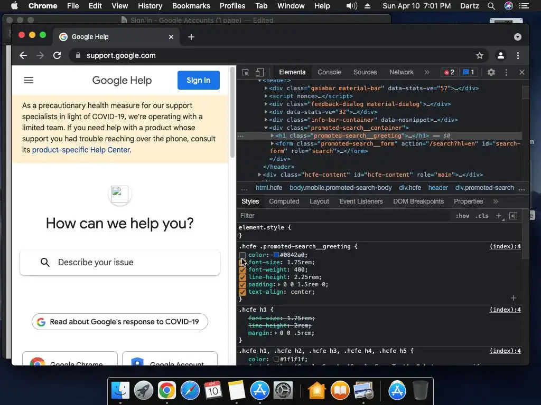Click the Sign in button
Viewport: 541px width, 405px height.
(199, 80)
